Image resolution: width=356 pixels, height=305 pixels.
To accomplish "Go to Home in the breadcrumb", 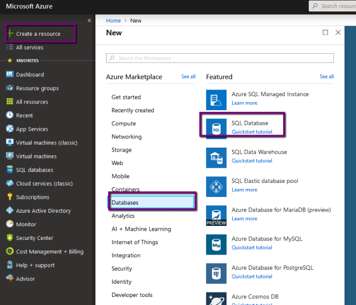I will tap(113, 21).
